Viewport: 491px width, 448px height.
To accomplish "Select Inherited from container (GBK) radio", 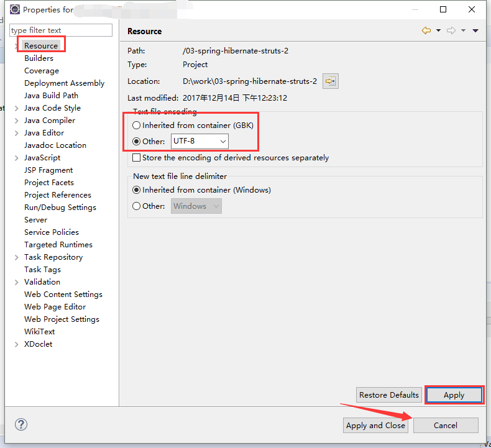I will 137,126.
